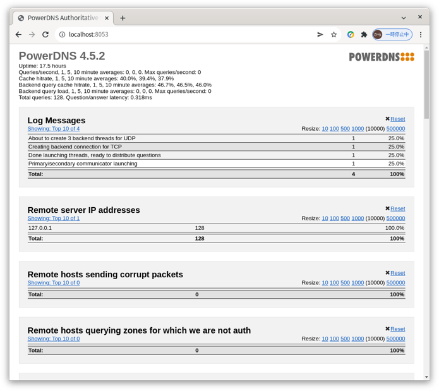Viewport: 439px width, 391px height.
Task: Reset the Log Messages ring
Action: click(x=398, y=119)
